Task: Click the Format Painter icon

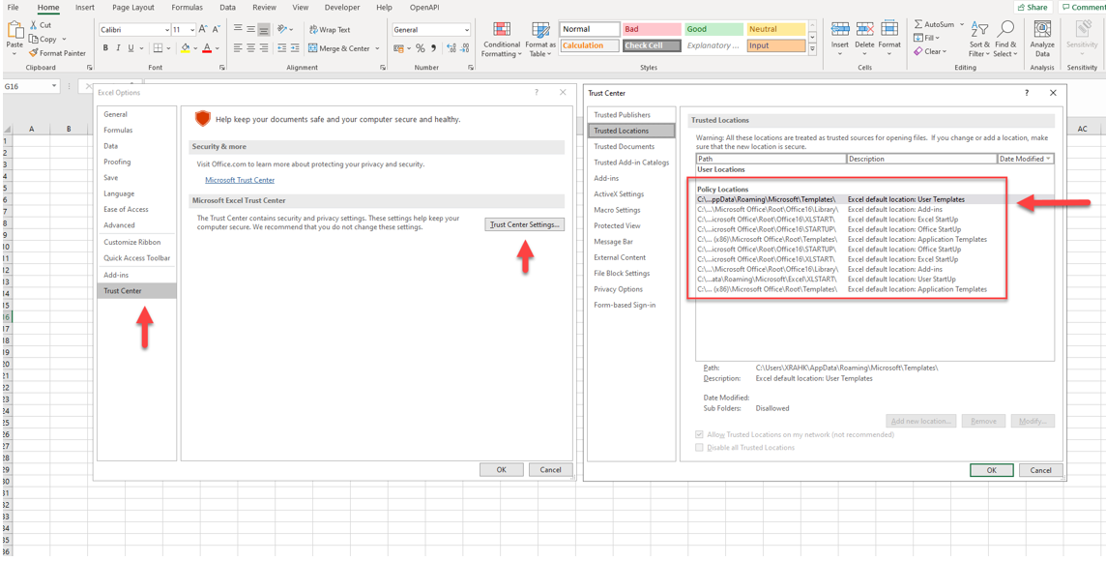Action: 35,53
